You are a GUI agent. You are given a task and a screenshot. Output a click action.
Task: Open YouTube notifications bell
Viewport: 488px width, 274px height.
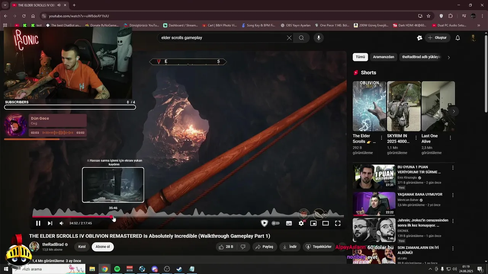coord(458,38)
